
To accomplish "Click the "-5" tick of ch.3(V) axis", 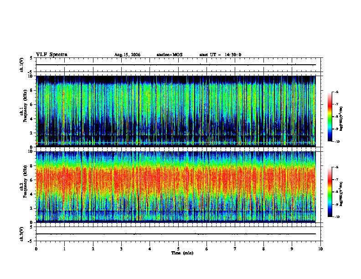I will (31, 241).
